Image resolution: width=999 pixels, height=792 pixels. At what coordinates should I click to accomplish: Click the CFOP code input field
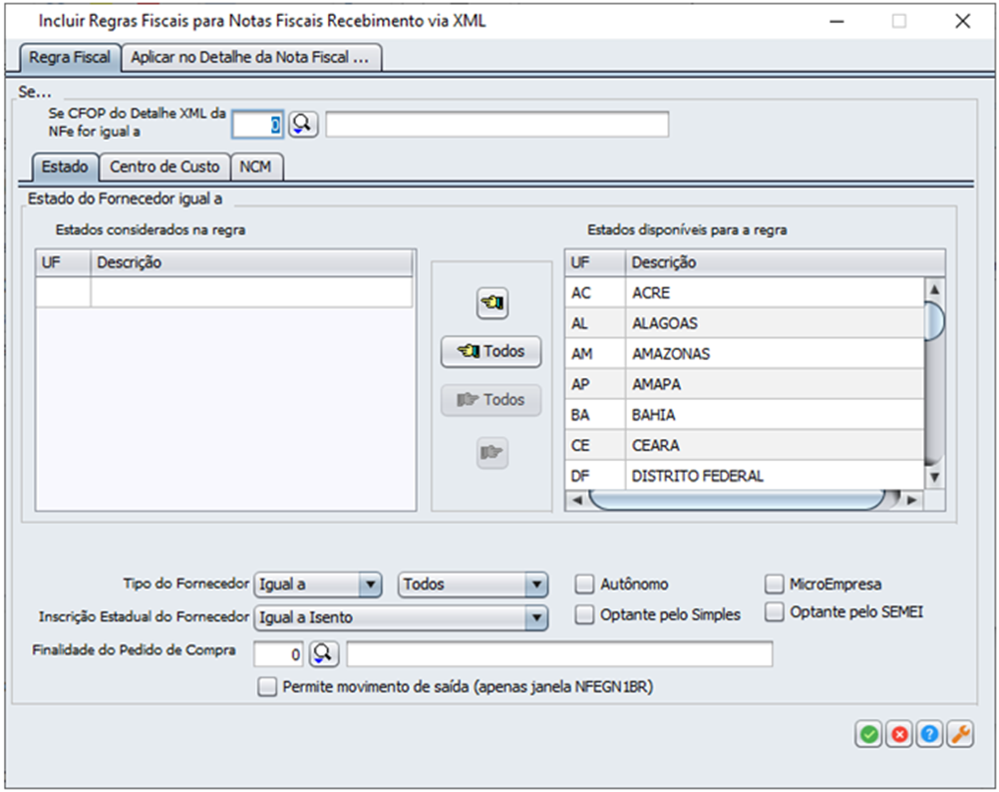pos(258,124)
